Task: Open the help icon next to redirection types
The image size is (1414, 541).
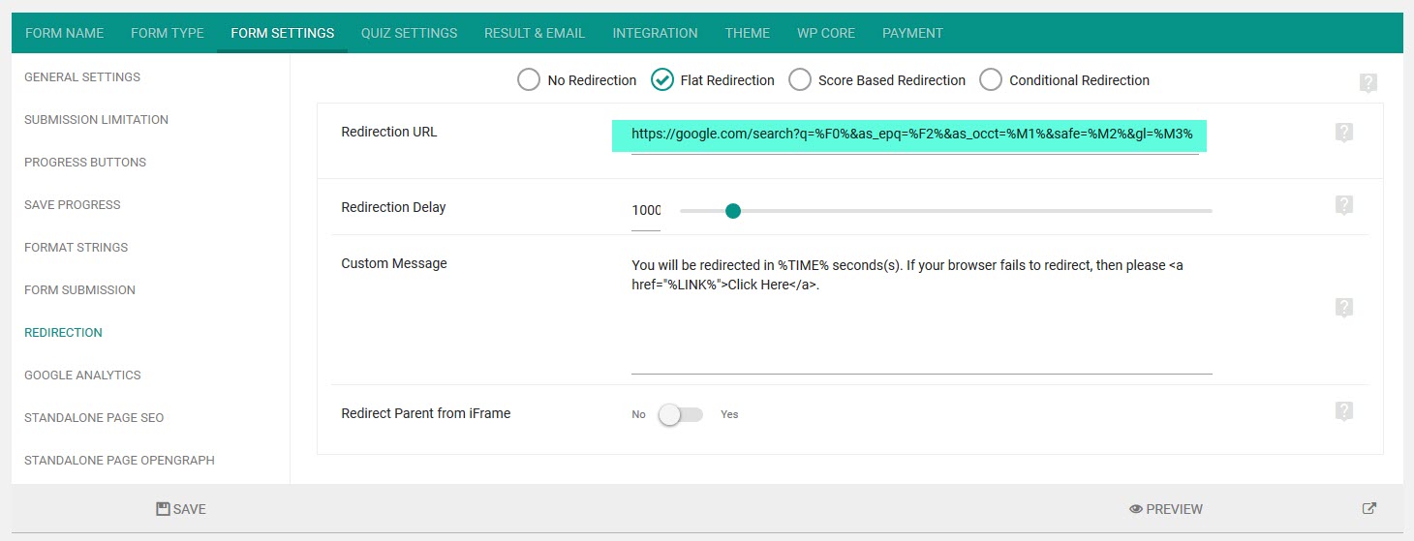Action: [x=1368, y=83]
